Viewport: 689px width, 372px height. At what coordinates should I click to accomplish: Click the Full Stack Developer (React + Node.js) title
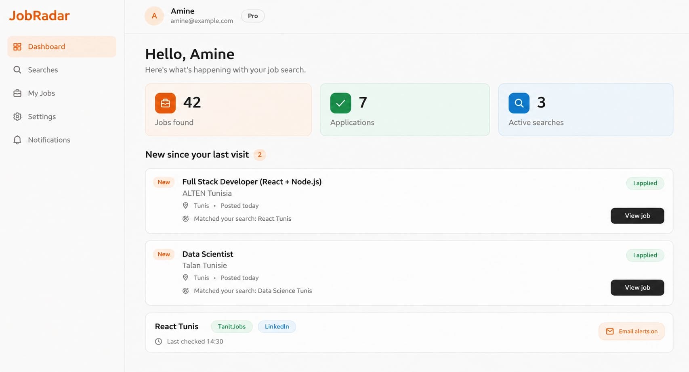click(252, 182)
